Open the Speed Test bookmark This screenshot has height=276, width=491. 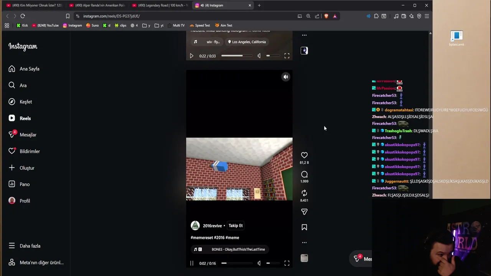coord(200,26)
